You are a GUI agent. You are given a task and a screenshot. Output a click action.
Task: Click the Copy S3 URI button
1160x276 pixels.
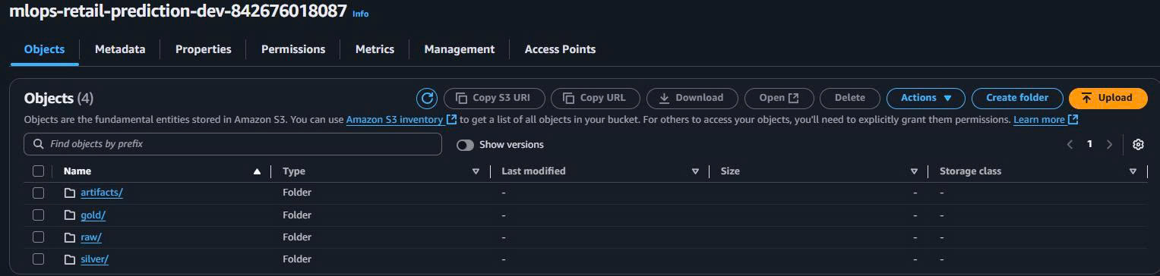click(494, 98)
